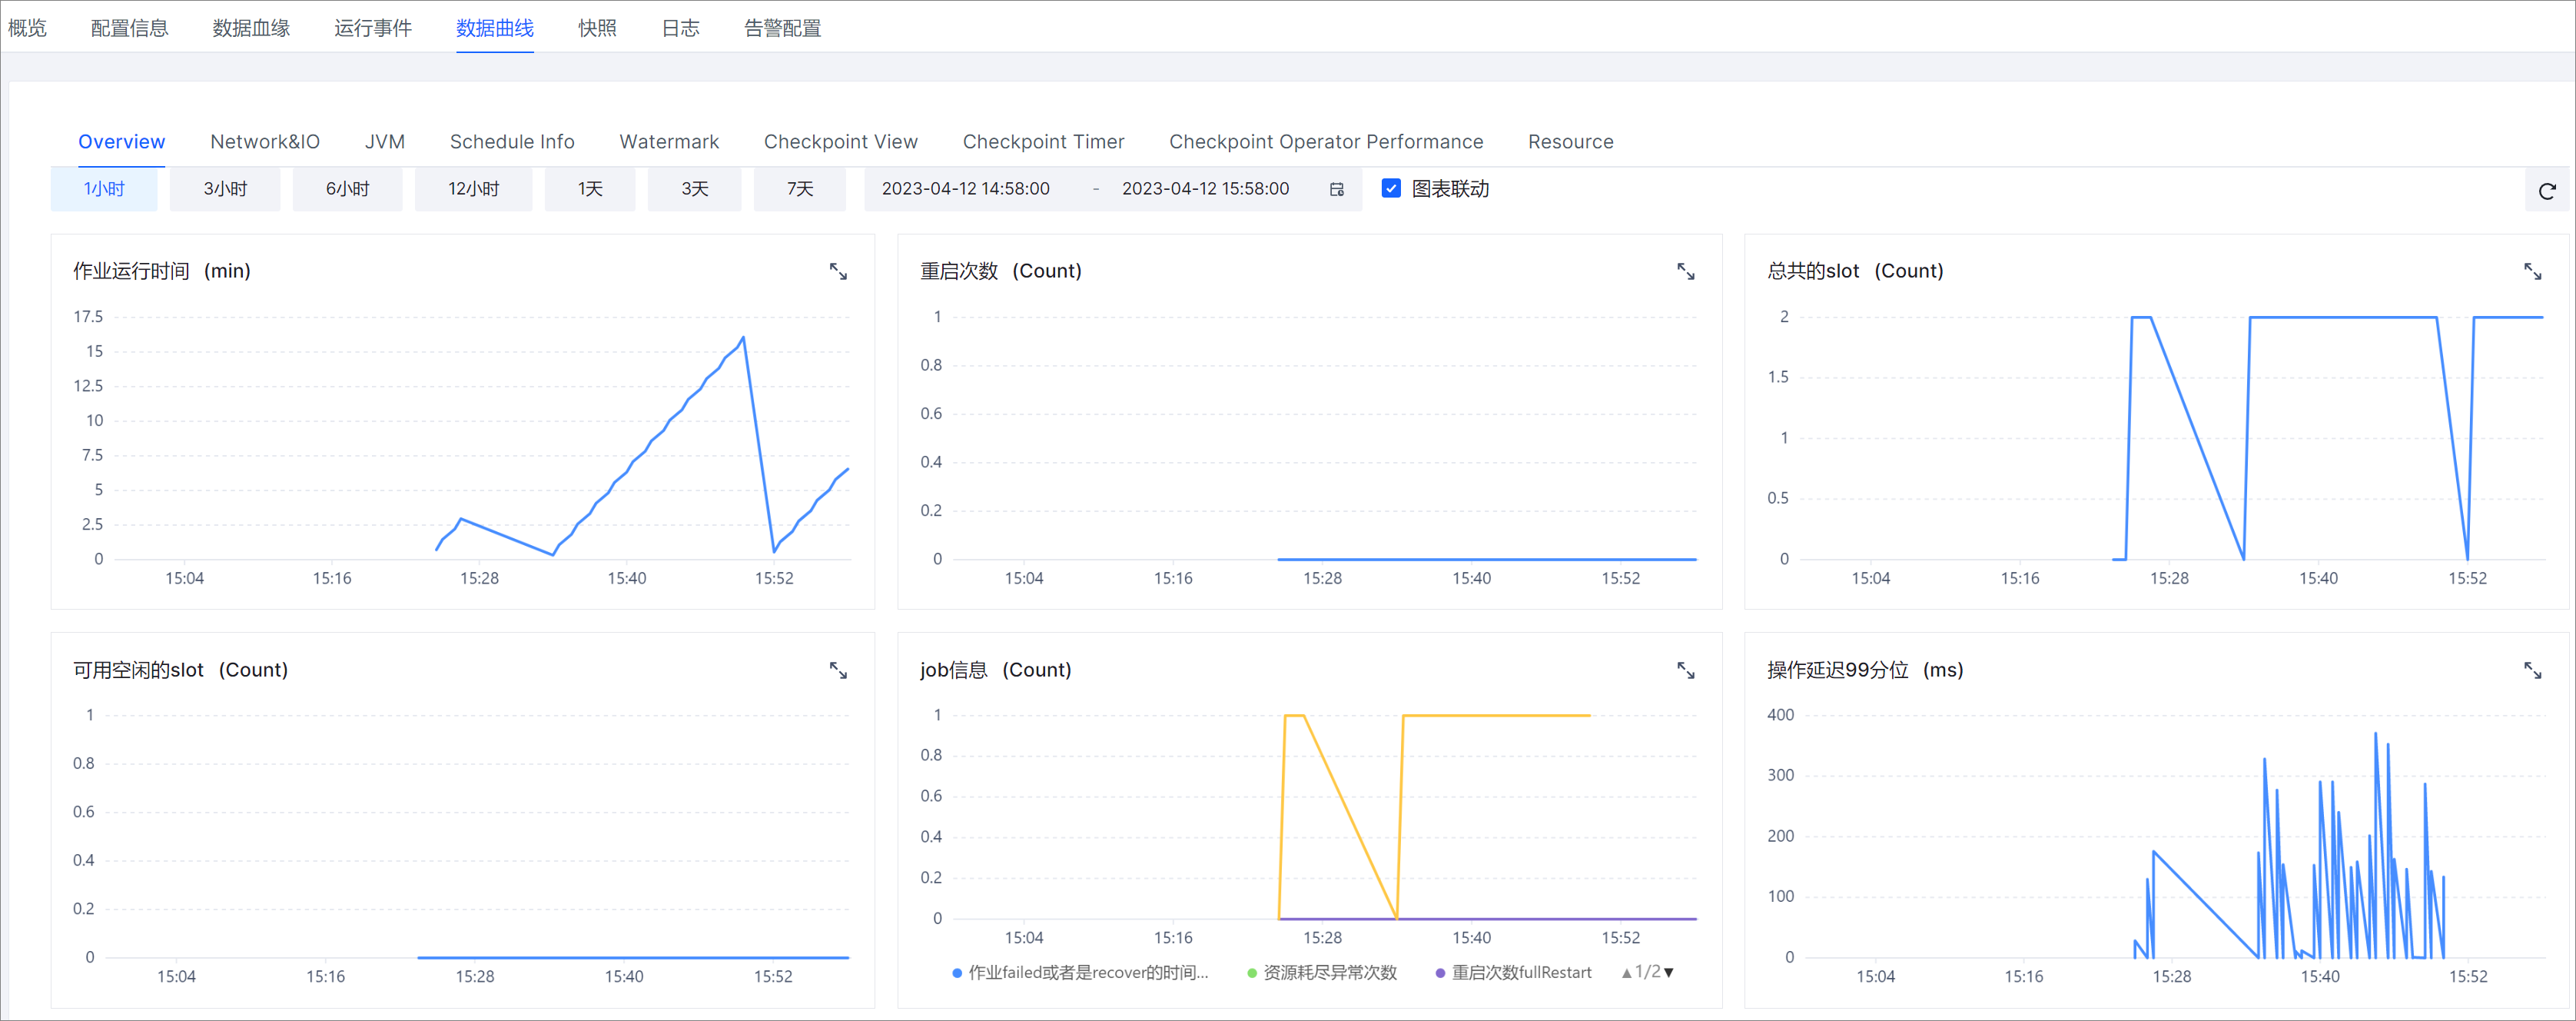Expand the 操作延迟99分位 chart to fullscreen
This screenshot has width=2576, height=1021.
pos(2532,671)
